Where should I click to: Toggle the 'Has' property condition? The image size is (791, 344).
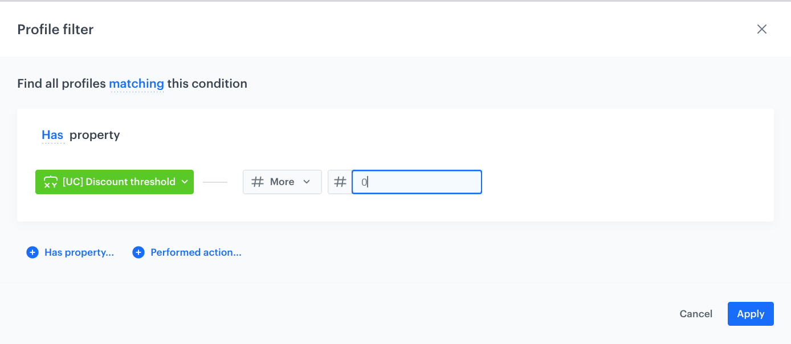(52, 135)
